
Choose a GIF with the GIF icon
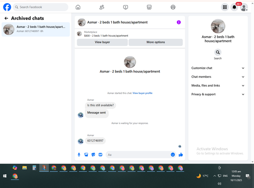(x=101, y=155)
